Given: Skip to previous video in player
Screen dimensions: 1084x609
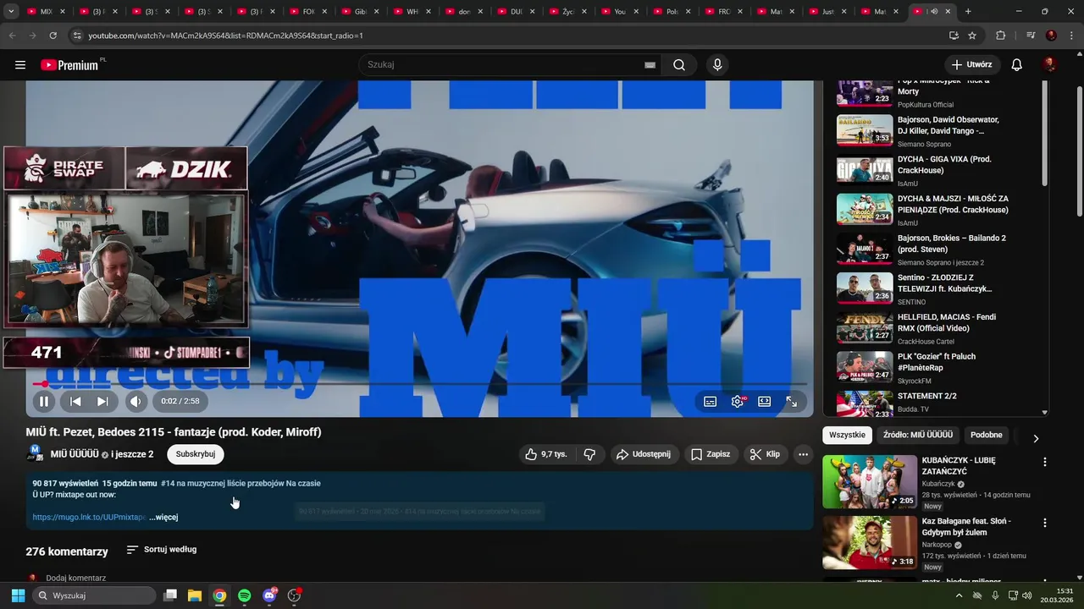Looking at the screenshot, I should 75,402.
